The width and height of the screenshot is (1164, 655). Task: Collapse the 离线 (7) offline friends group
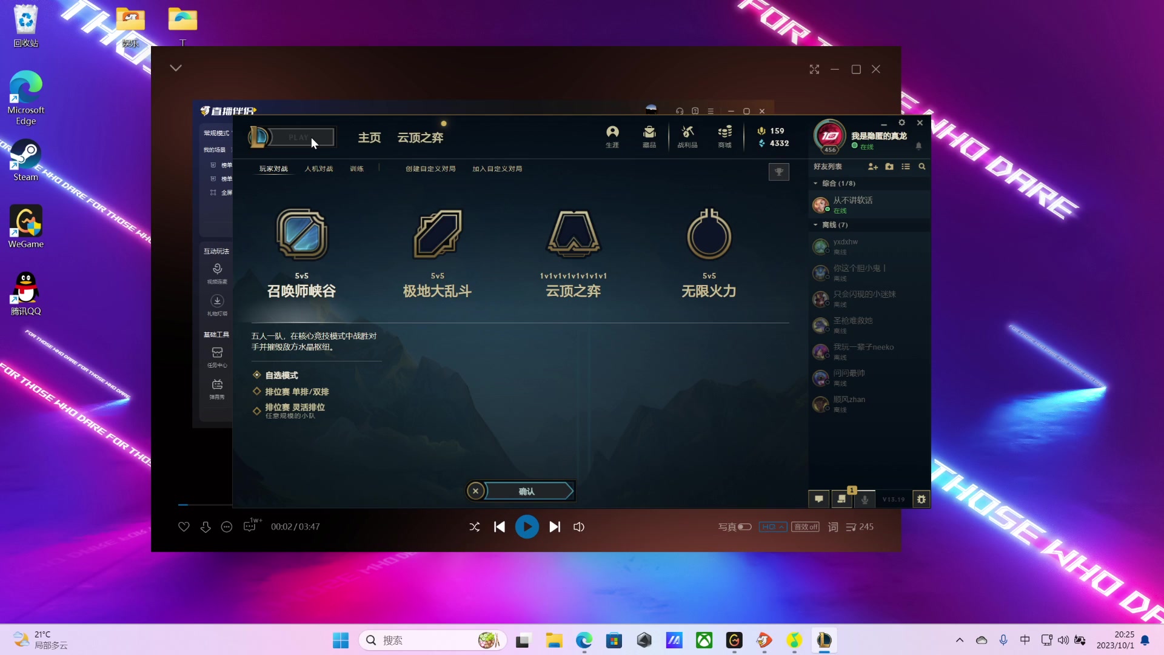pyautogui.click(x=815, y=224)
